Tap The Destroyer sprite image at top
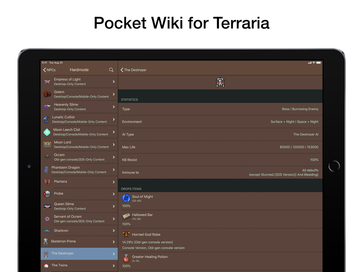This screenshot has height=272, width=363. tap(220, 82)
